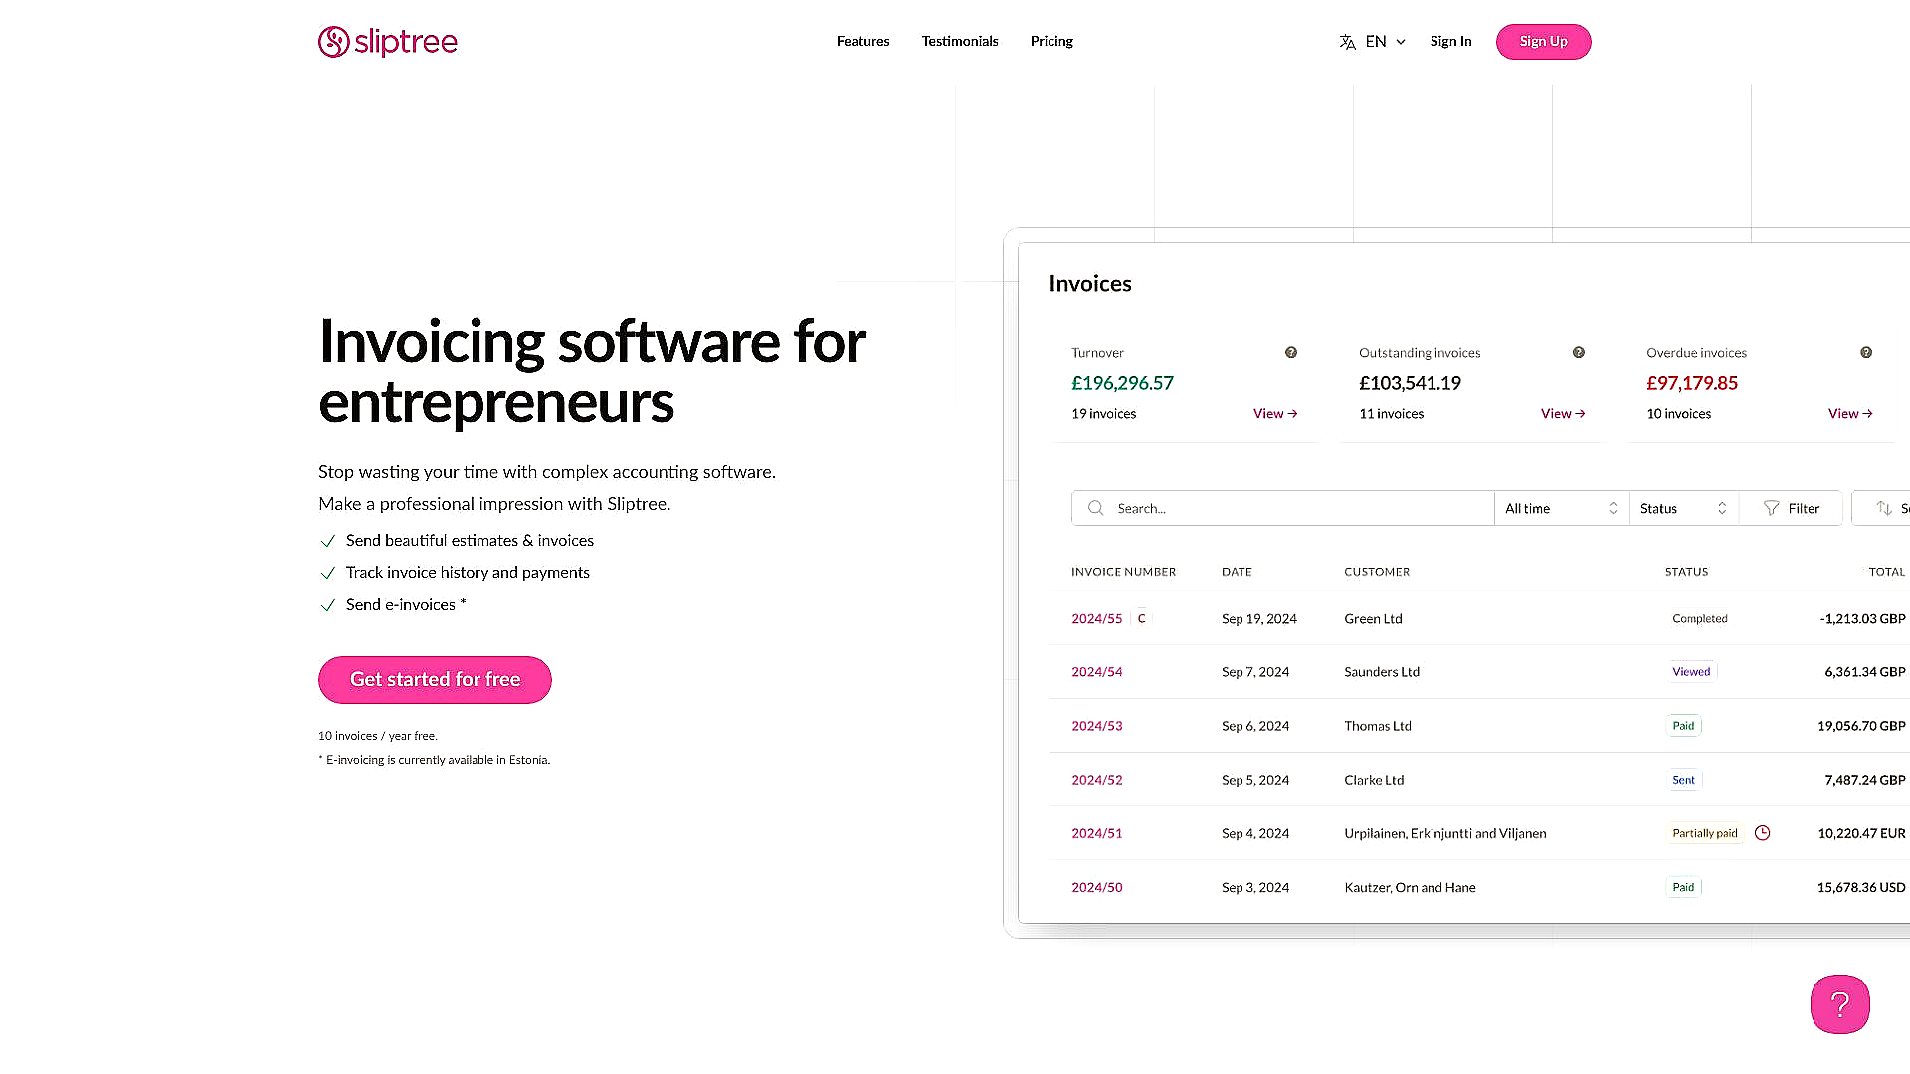Image resolution: width=1910 pixels, height=1074 pixels.
Task: Click customer Urpilainen, Erkinjuntti and Viljanen
Action: tap(1444, 833)
